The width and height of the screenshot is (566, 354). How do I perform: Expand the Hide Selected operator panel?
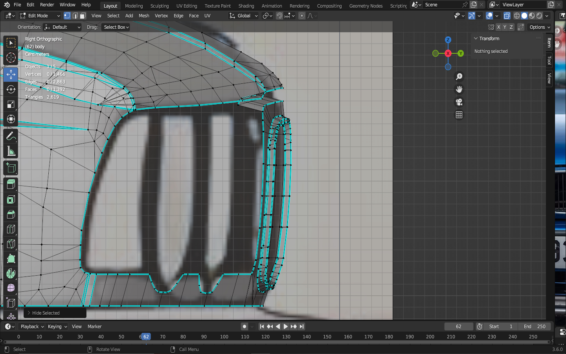coord(29,313)
